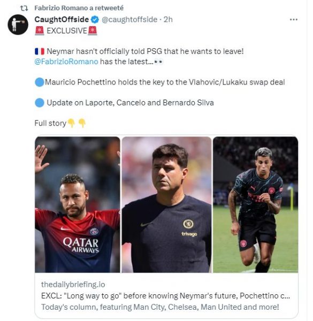
Task: Open the three-dot more options menu
Action: [293, 20]
